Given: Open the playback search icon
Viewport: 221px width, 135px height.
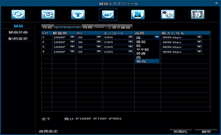Looking at the screenshot, I should tap(48, 14).
